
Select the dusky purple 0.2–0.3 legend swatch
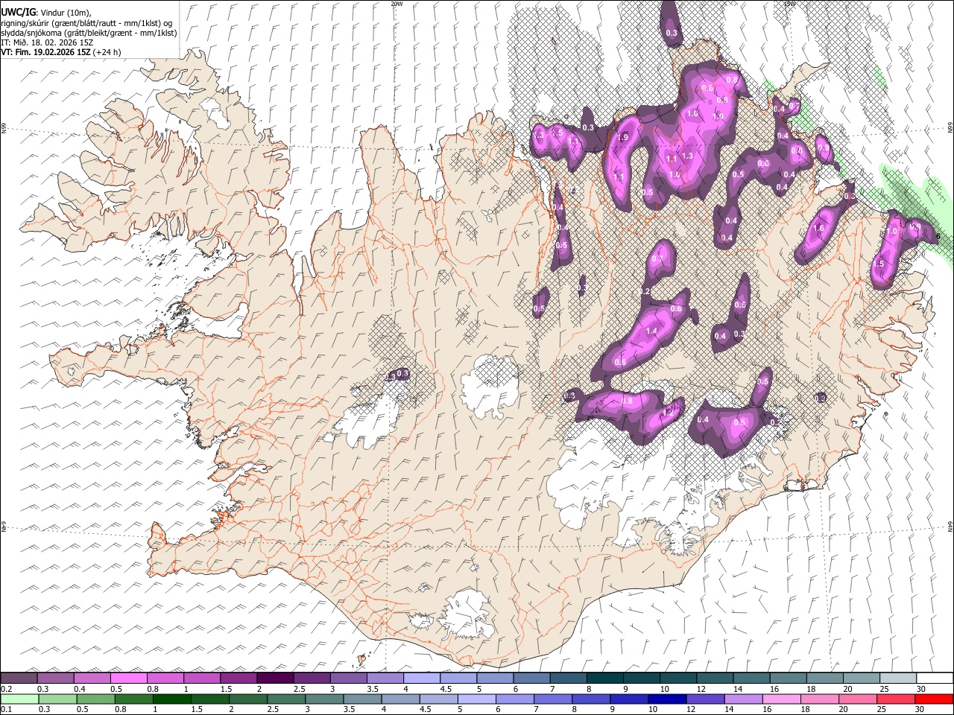19,679
